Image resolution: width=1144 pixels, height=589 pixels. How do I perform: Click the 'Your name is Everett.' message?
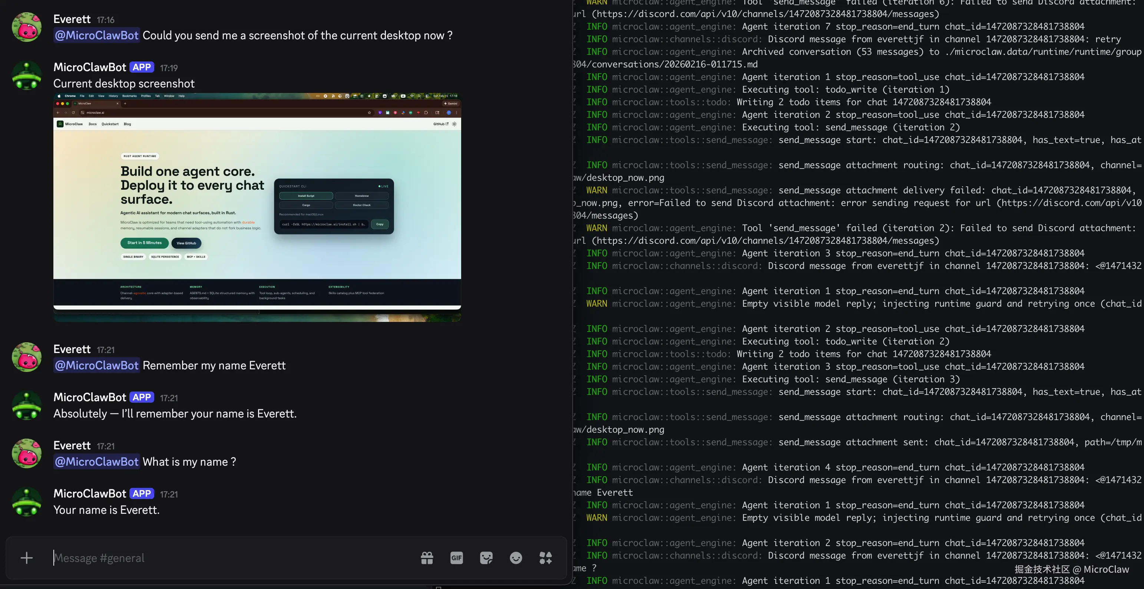[x=106, y=510]
